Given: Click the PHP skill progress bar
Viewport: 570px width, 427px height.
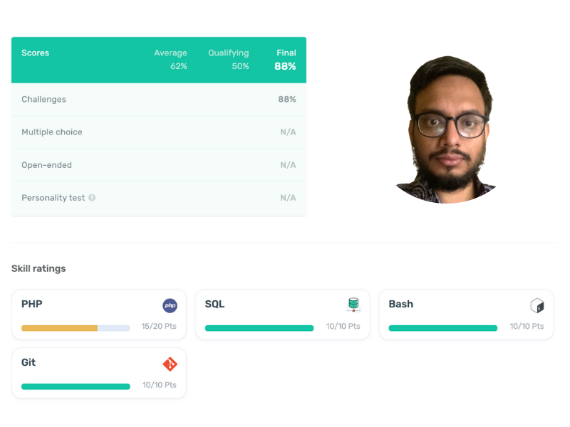Looking at the screenshot, I should pyautogui.click(x=76, y=328).
